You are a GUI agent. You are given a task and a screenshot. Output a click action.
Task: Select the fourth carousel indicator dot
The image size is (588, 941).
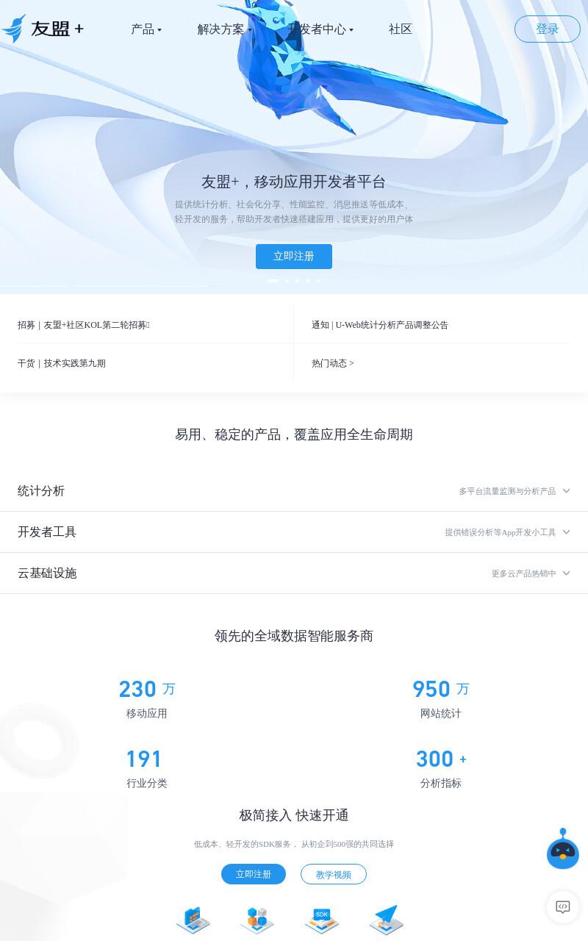click(308, 281)
